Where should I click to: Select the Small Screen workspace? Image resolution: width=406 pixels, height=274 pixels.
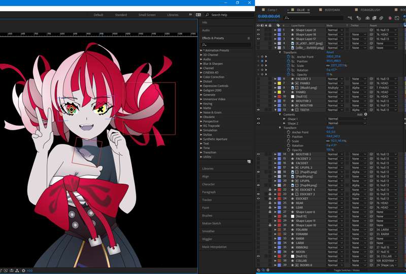147,15
